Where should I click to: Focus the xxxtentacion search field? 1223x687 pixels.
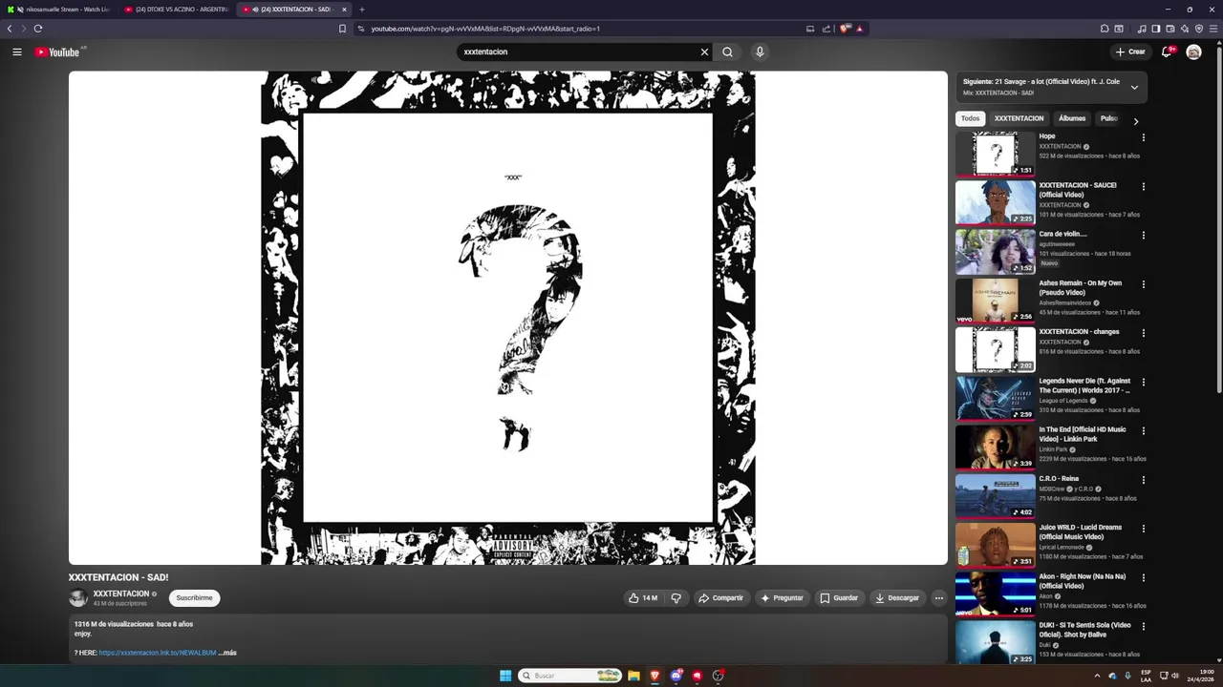578,52
